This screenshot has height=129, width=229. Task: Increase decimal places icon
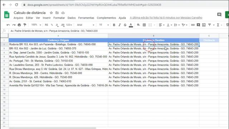point(63,25)
